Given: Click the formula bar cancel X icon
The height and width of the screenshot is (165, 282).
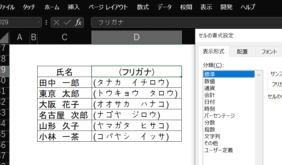Looking at the screenshot, I should [x=56, y=22].
